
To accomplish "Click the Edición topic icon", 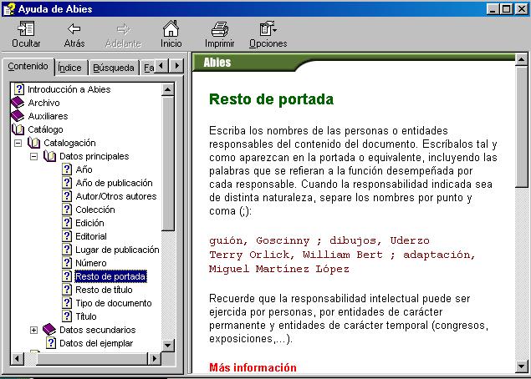I will 67,223.
